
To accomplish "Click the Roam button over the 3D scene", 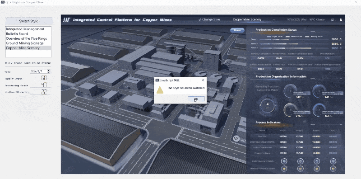I will pyautogui.click(x=237, y=30).
